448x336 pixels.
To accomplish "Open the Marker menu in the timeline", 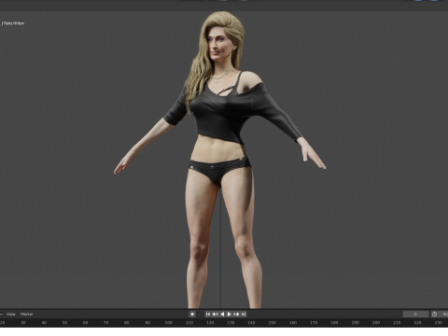I will pos(26,315).
